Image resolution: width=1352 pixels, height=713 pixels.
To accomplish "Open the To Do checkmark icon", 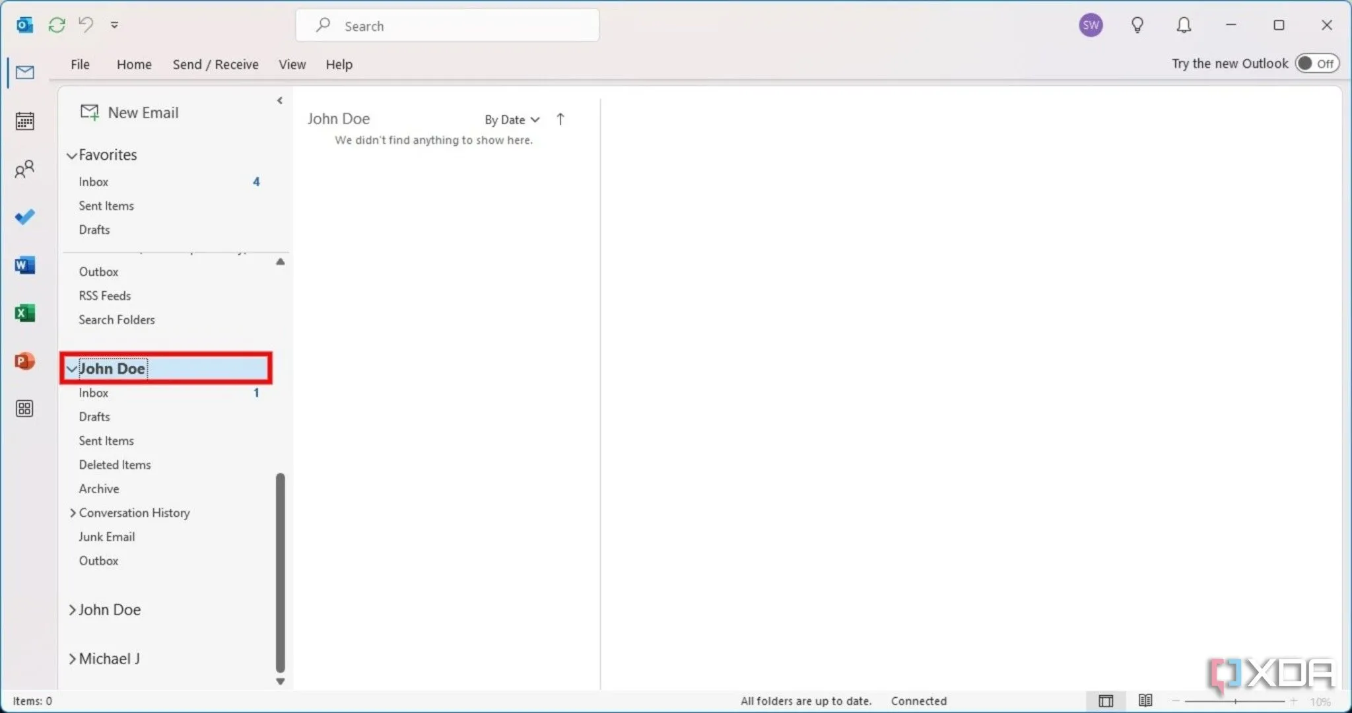I will [24, 217].
